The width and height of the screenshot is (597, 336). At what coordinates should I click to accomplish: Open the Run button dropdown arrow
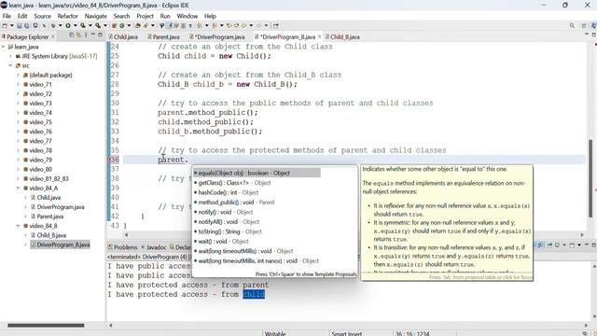[75, 25]
